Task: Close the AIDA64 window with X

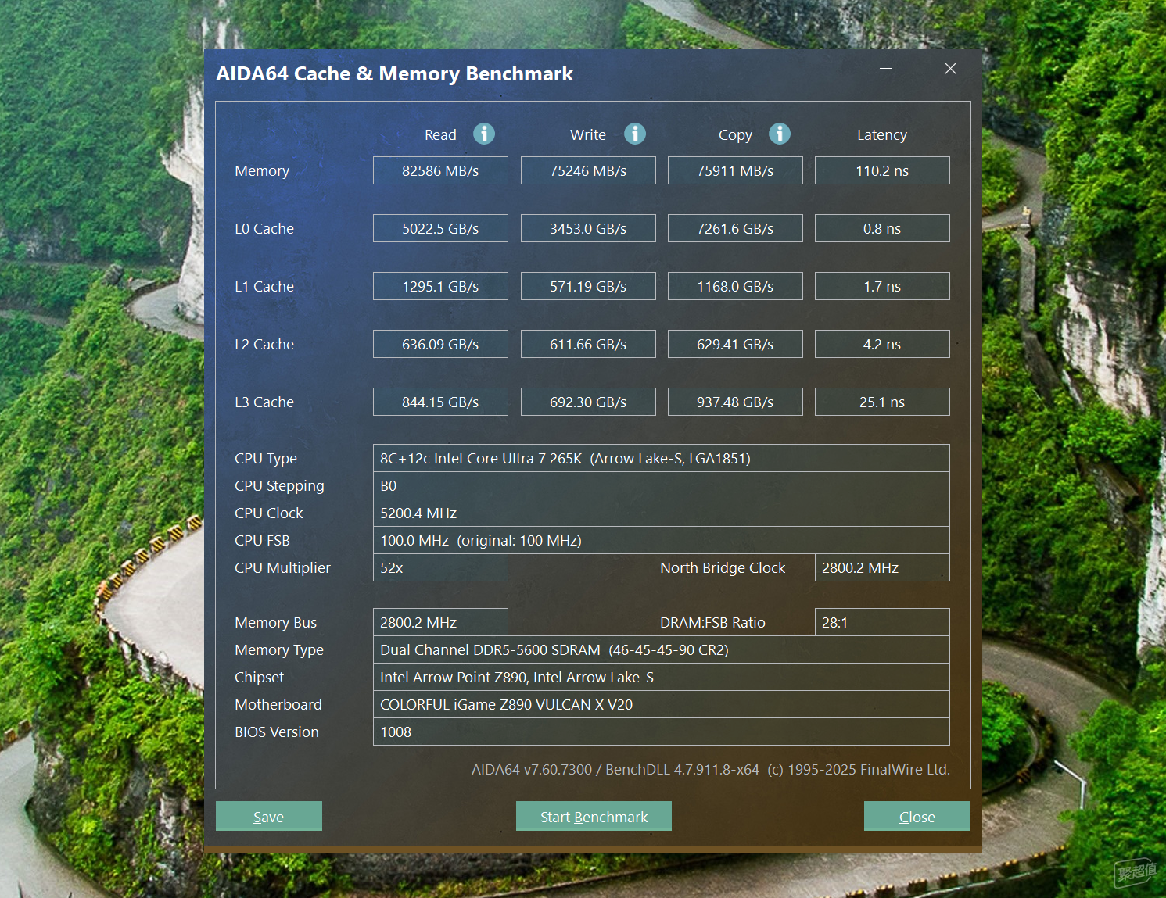Action: (950, 69)
